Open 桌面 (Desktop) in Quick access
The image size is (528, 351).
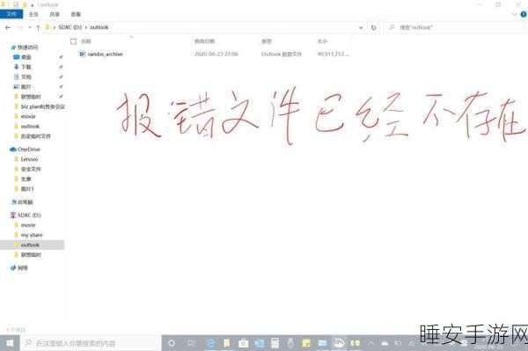point(26,57)
